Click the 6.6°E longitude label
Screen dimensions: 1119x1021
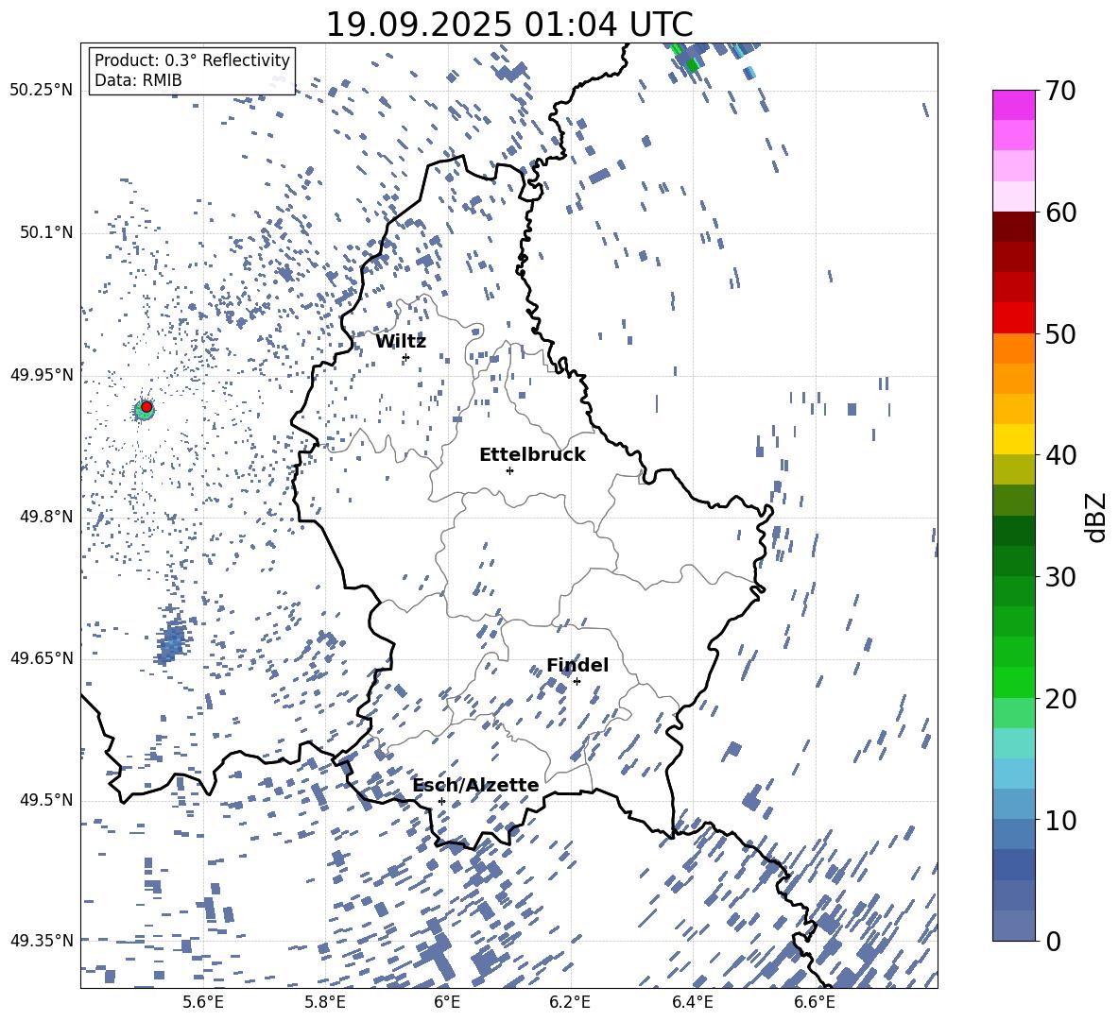815,1002
